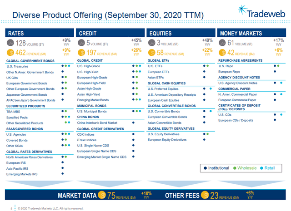Click the U.S. Treasuries row label
291x211 pixels.
[17, 66]
